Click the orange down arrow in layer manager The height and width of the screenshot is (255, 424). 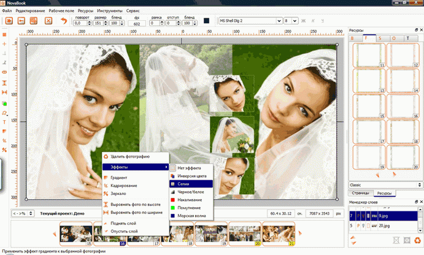coord(353,243)
